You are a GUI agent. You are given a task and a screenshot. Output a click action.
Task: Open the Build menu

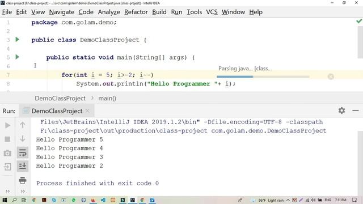159,12
